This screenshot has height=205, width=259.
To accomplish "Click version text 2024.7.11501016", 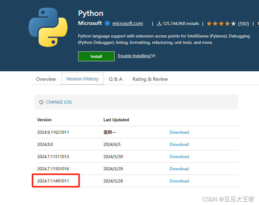I will click(53, 169).
